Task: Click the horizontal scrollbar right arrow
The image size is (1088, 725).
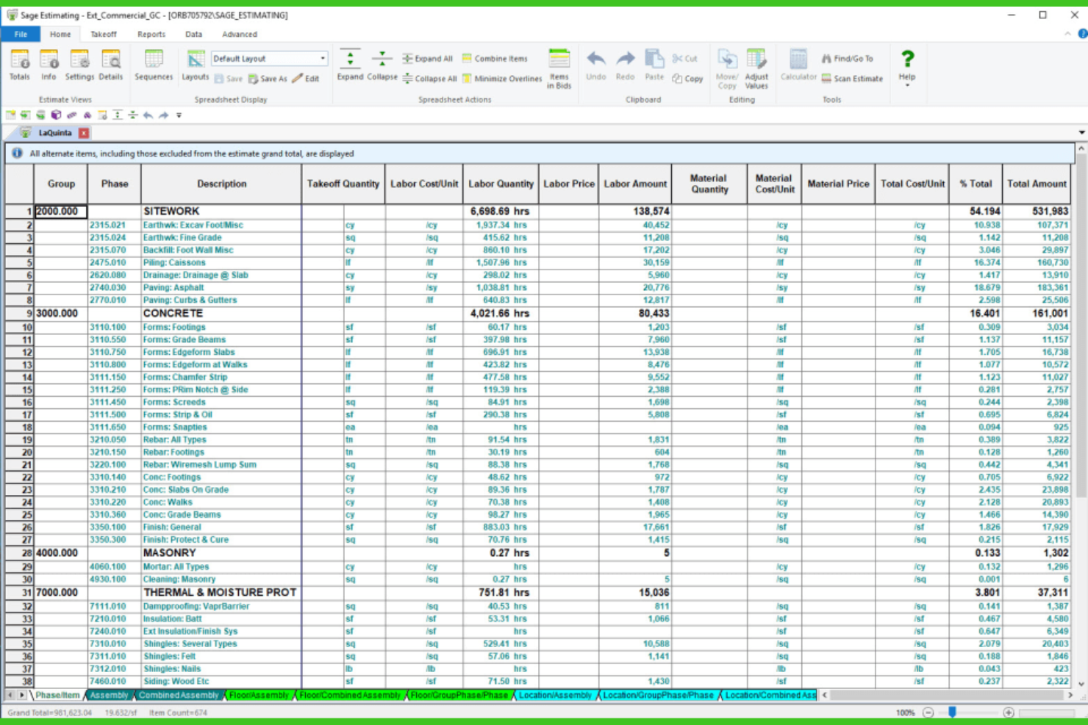Action: click(1070, 695)
